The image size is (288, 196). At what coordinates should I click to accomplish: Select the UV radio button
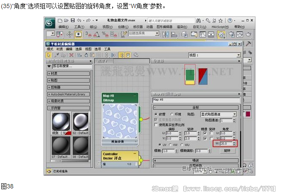[x=160, y=145]
